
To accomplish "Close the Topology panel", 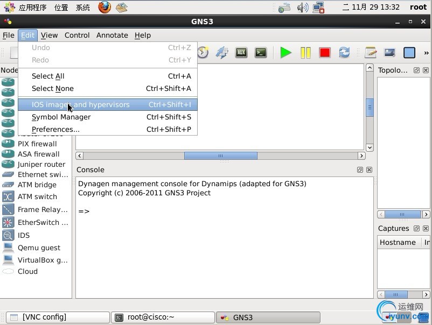I will 426,70.
